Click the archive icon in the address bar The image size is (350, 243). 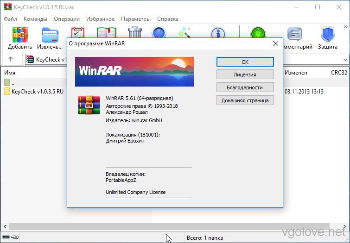coord(30,60)
